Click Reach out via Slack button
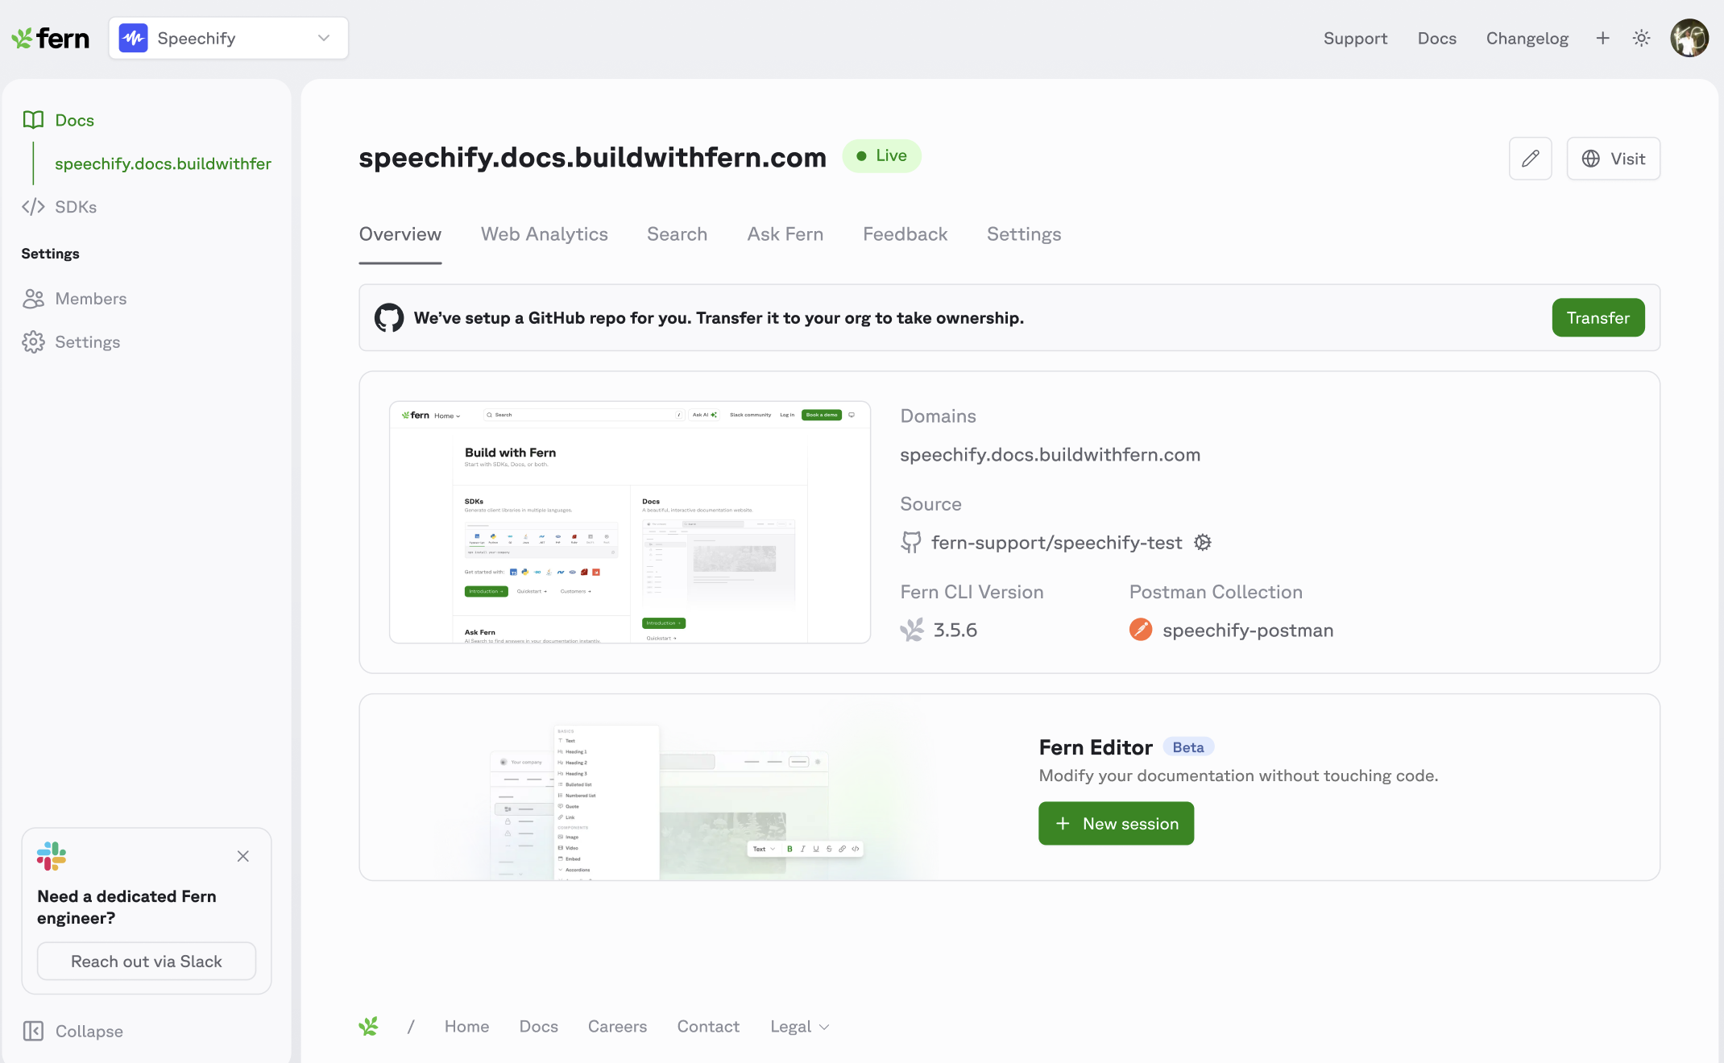The image size is (1724, 1063). (x=147, y=961)
